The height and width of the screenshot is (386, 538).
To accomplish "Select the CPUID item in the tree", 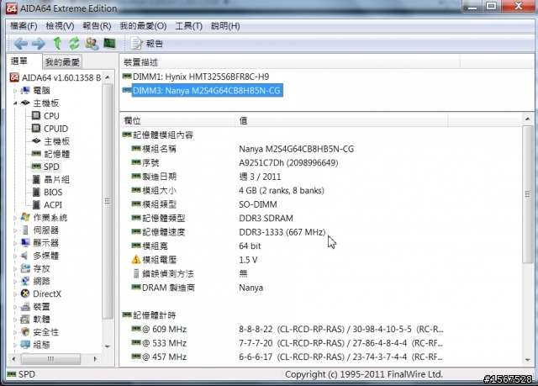I will [56, 129].
